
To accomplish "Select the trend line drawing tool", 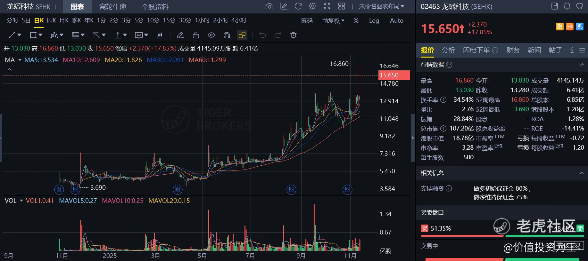I will [x=12, y=35].
